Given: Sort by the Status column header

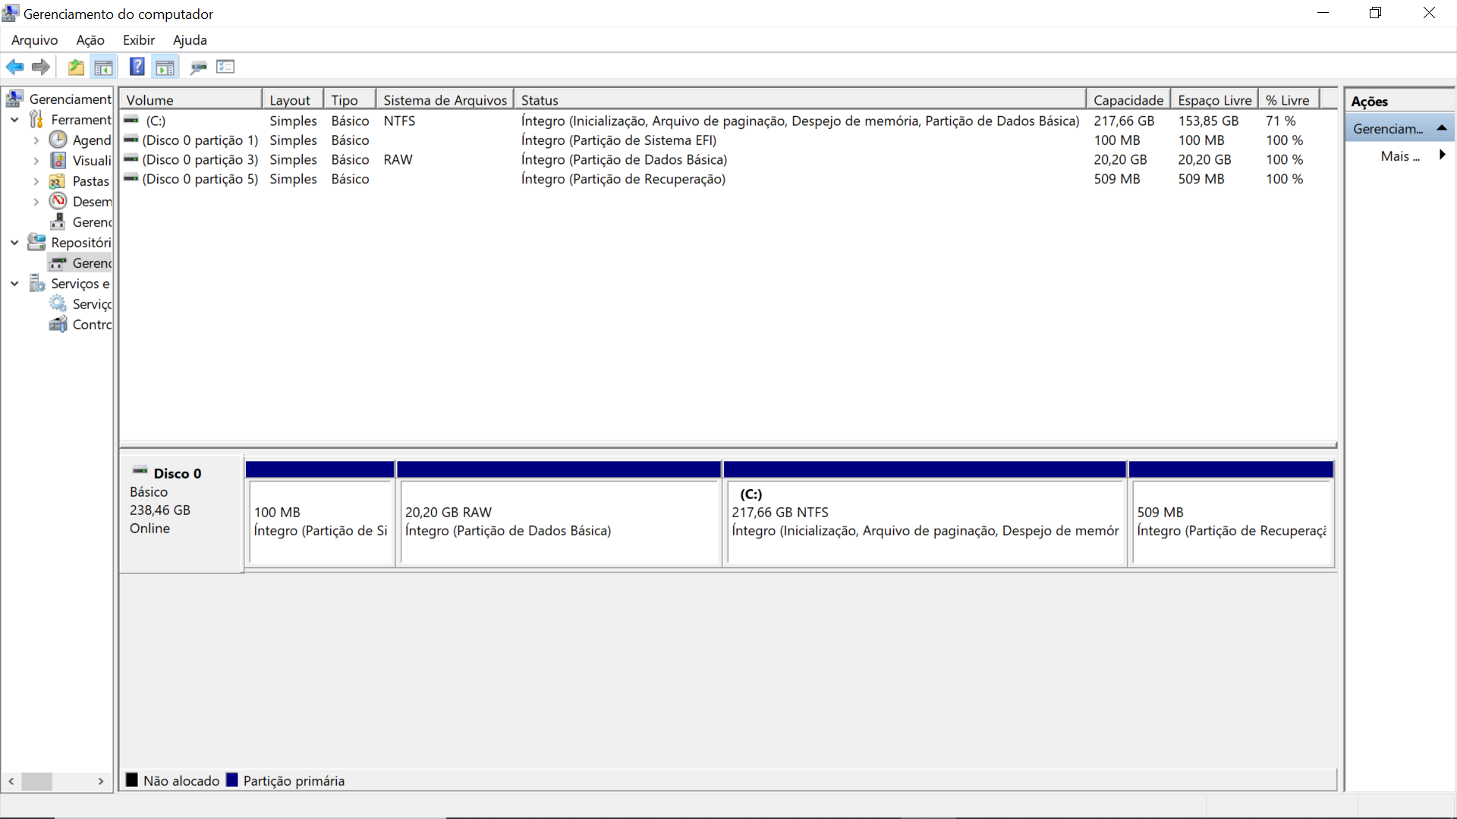Looking at the screenshot, I should pos(800,100).
